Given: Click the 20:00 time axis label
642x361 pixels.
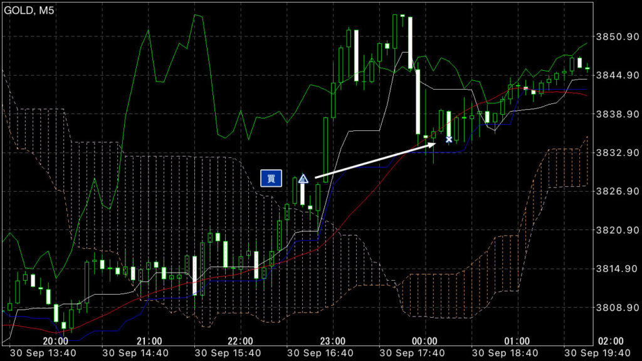Looking at the screenshot, I should tap(56, 341).
